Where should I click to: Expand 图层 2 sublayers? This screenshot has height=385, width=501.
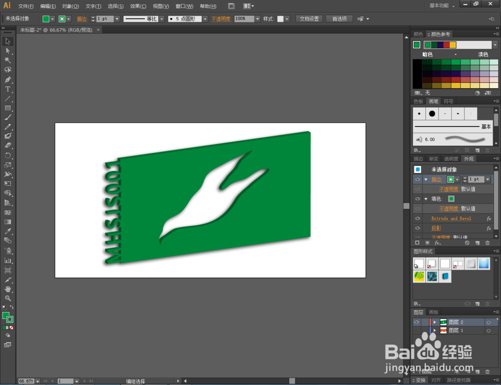(x=435, y=322)
